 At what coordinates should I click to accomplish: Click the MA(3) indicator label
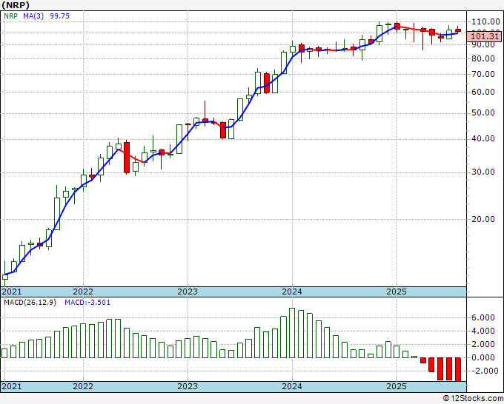click(33, 16)
